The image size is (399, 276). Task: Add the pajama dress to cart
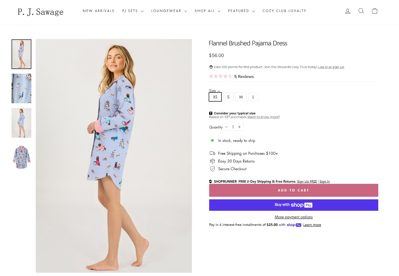[x=294, y=190]
